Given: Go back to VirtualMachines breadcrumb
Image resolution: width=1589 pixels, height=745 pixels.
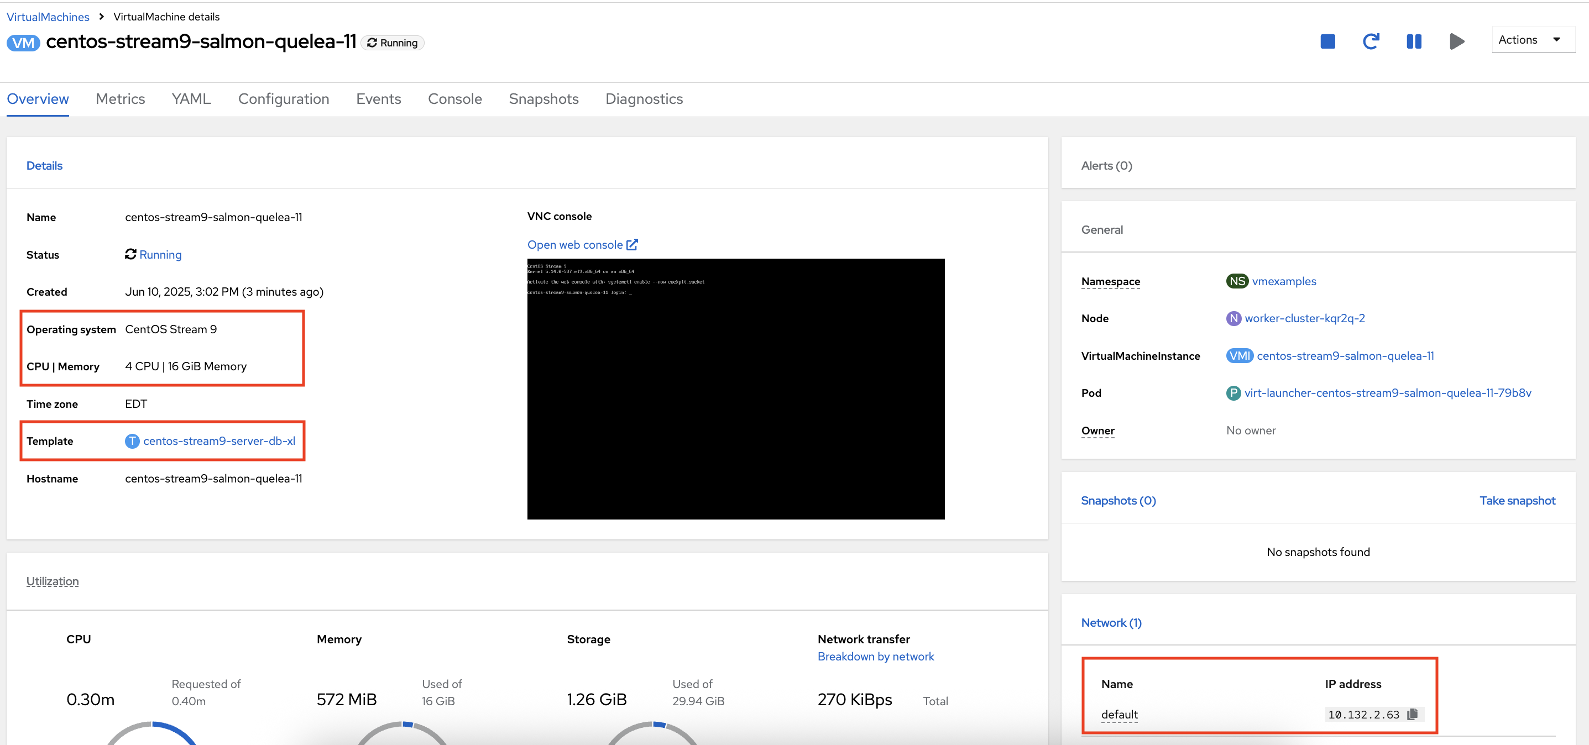Looking at the screenshot, I should pyautogui.click(x=48, y=17).
